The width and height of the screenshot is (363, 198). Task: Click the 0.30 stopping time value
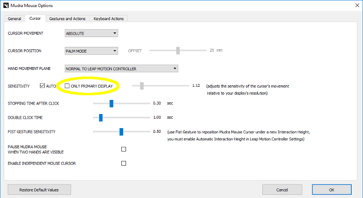(x=157, y=103)
